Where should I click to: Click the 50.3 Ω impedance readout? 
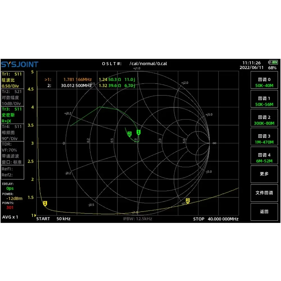point(115,80)
